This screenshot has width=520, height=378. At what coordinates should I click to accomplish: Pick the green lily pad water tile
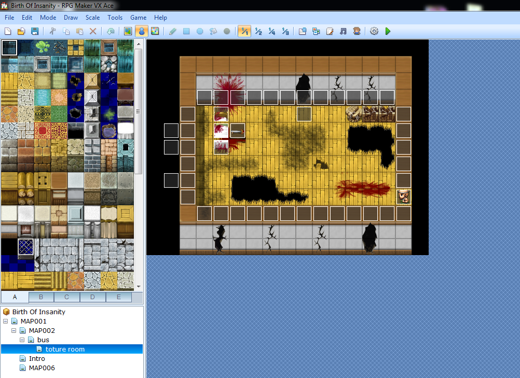click(43, 48)
